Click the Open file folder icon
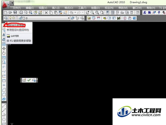 point(10,12)
